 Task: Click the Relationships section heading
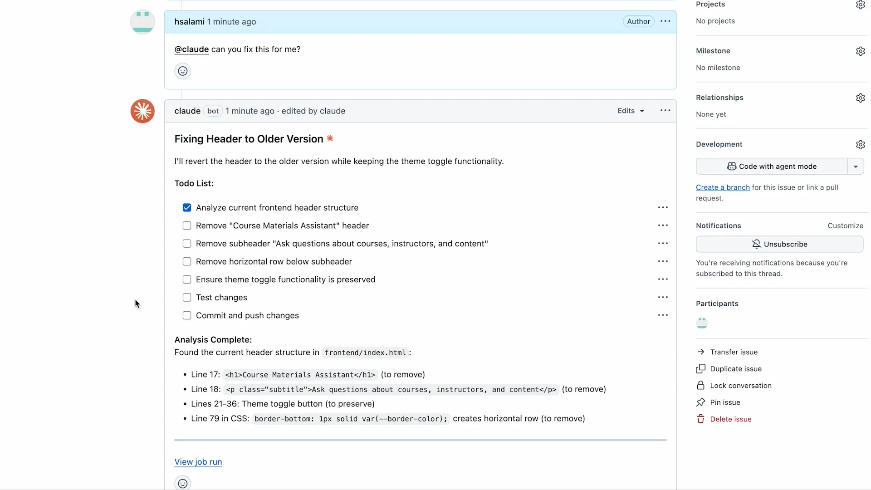(719, 98)
